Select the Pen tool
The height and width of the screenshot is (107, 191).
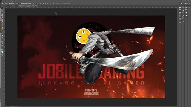tap(2, 36)
